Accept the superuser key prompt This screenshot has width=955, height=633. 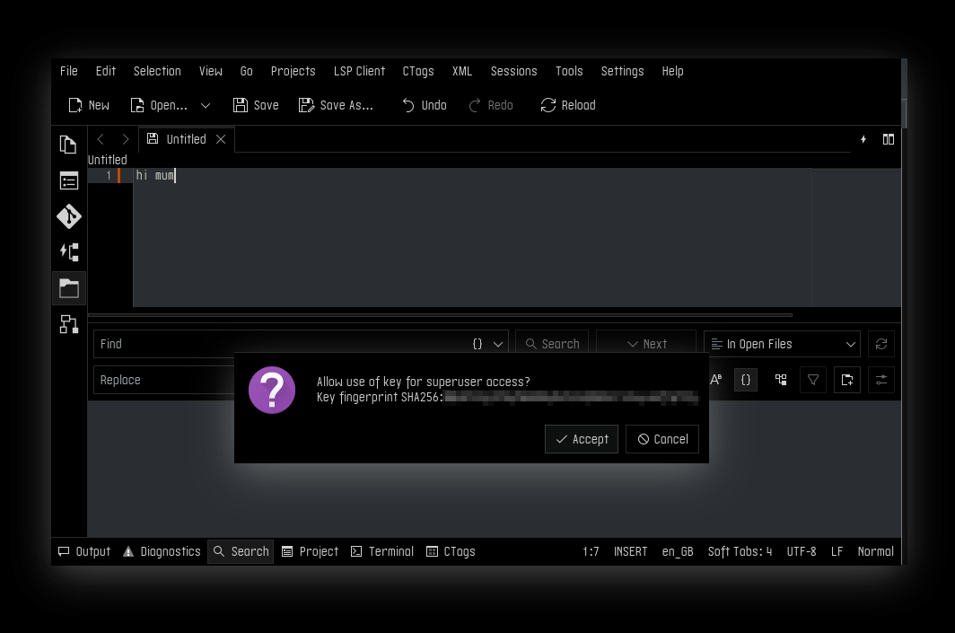tap(581, 439)
